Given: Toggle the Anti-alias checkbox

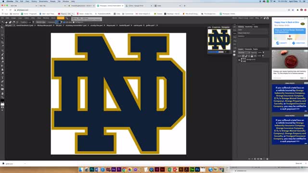Looking at the screenshot, I should coord(64,23).
